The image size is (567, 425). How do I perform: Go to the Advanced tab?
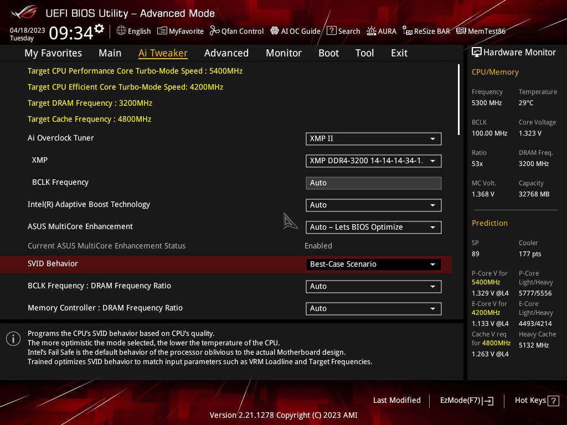click(x=226, y=53)
